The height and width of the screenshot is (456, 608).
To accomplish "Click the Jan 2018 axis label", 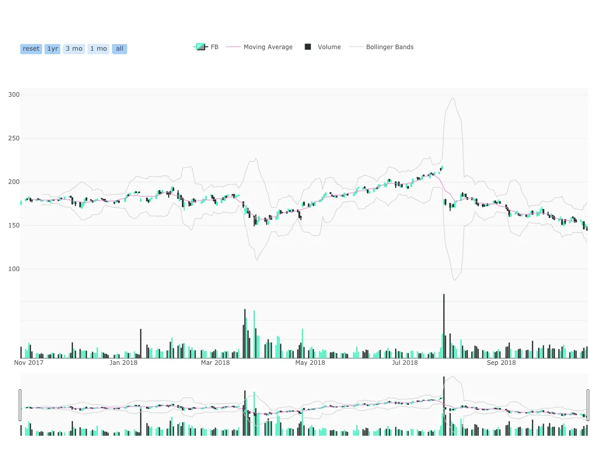I will [x=123, y=363].
